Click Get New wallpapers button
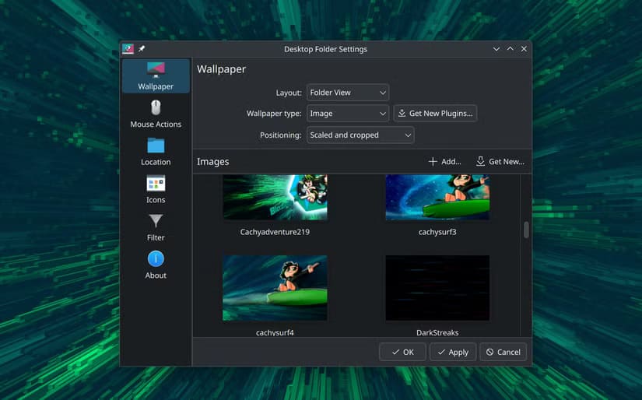 click(x=500, y=162)
